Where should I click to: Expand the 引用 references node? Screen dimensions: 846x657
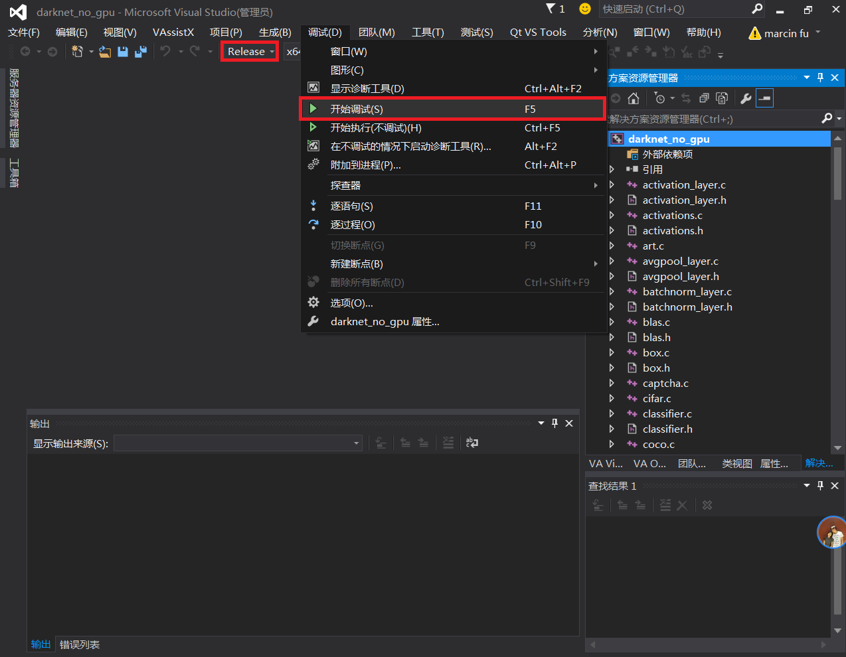pos(612,169)
